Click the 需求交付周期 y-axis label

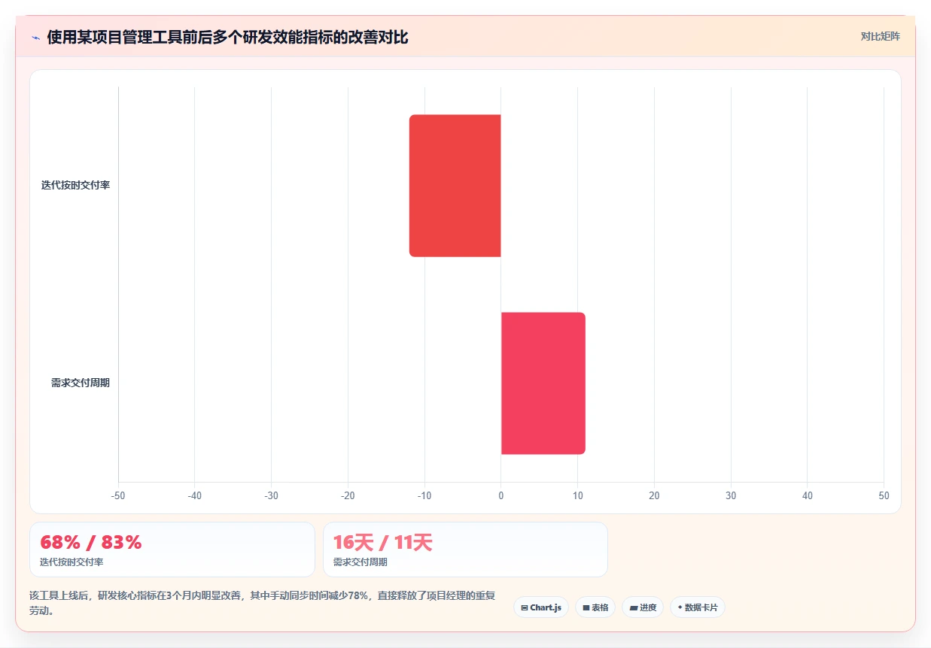point(81,383)
